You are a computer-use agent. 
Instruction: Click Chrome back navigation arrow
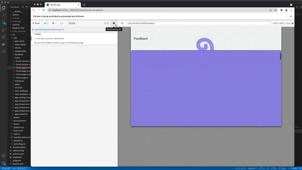coord(34,10)
